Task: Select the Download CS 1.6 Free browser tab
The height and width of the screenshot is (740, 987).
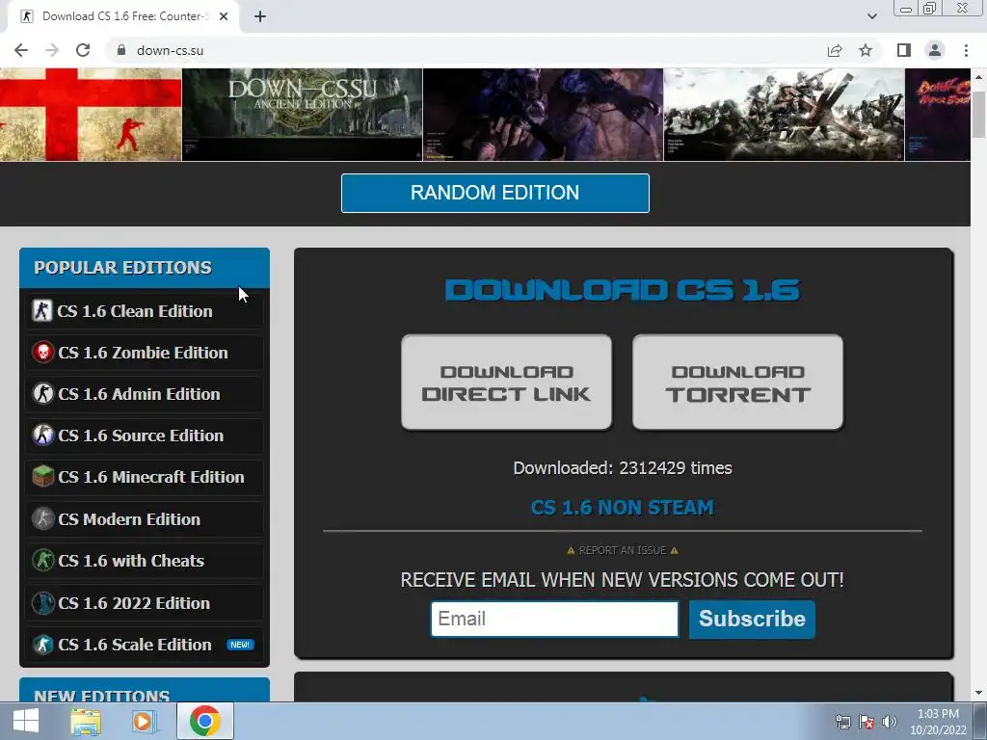Action: pos(122,16)
